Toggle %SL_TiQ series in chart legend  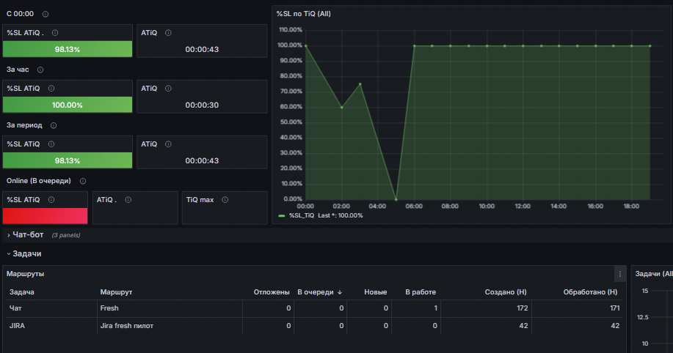coord(302,215)
